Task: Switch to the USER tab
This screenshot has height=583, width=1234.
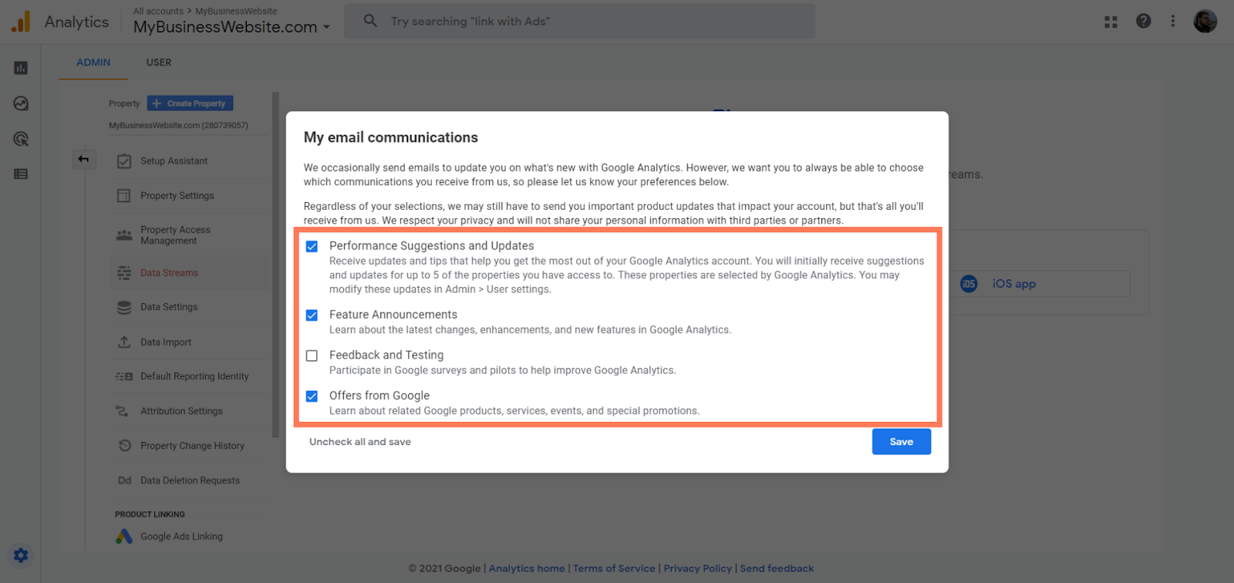Action: [x=159, y=62]
